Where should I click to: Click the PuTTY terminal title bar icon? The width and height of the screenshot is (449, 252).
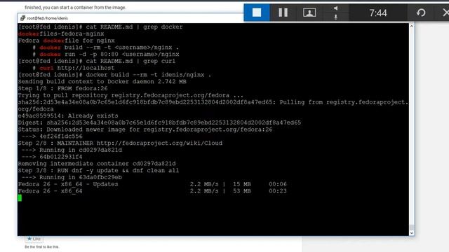point(22,18)
